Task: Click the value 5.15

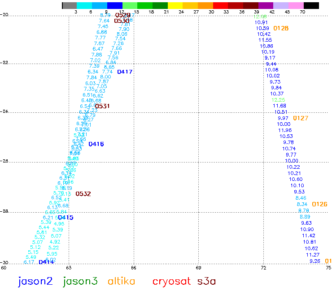Action: click(x=33, y=252)
